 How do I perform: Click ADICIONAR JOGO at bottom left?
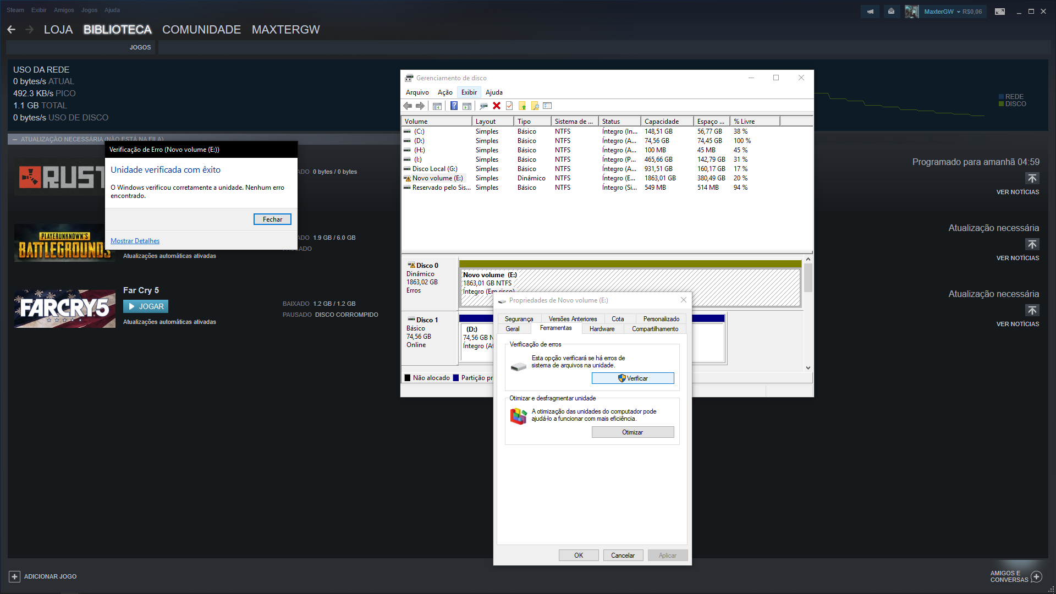pos(50,576)
